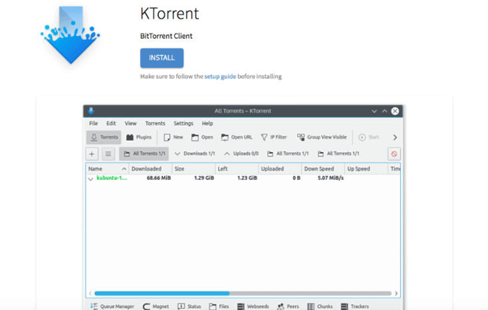
Task: Click the Open folder icon in toolbar
Action: point(195,137)
